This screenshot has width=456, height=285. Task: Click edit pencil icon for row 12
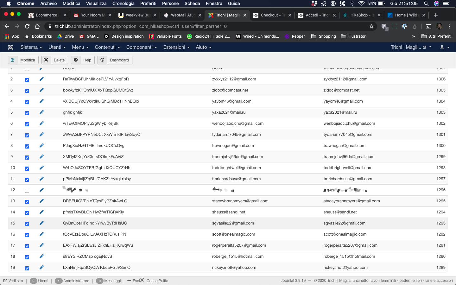(41, 190)
